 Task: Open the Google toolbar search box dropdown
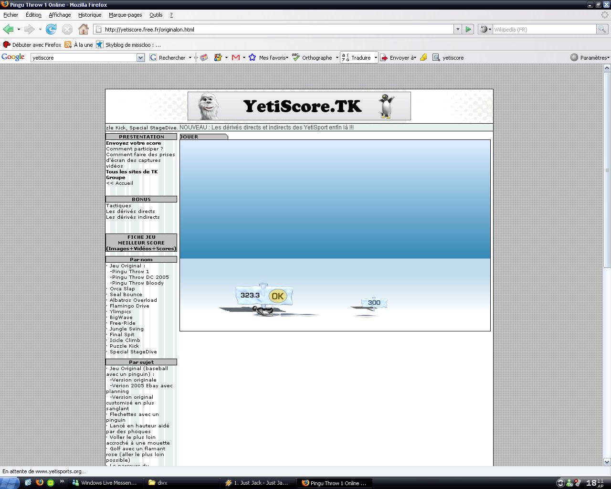tap(140, 57)
